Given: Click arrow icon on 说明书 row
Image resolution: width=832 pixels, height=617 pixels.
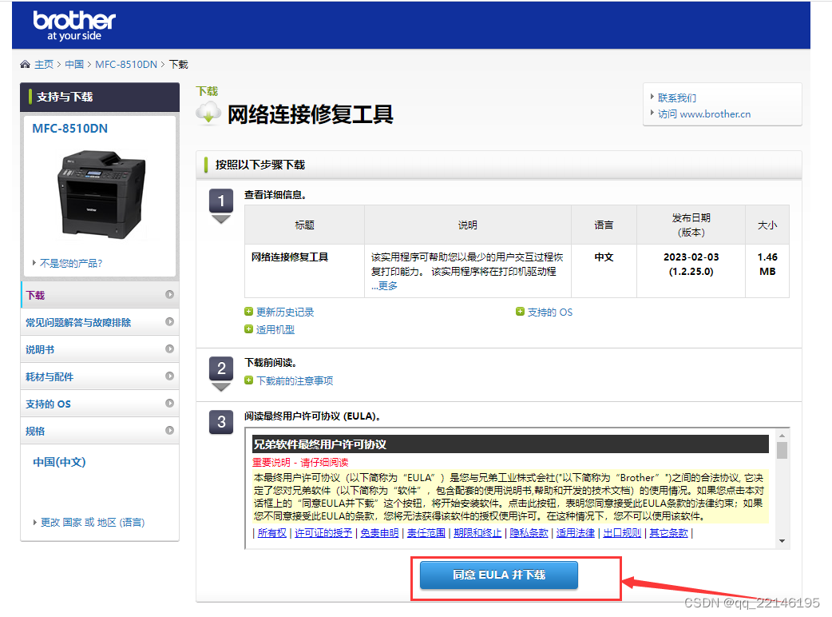Looking at the screenshot, I should (x=170, y=348).
